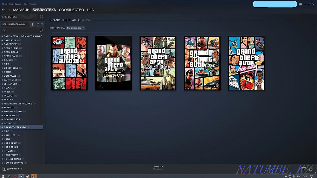Go forward with the right arrow

tap(9, 10)
